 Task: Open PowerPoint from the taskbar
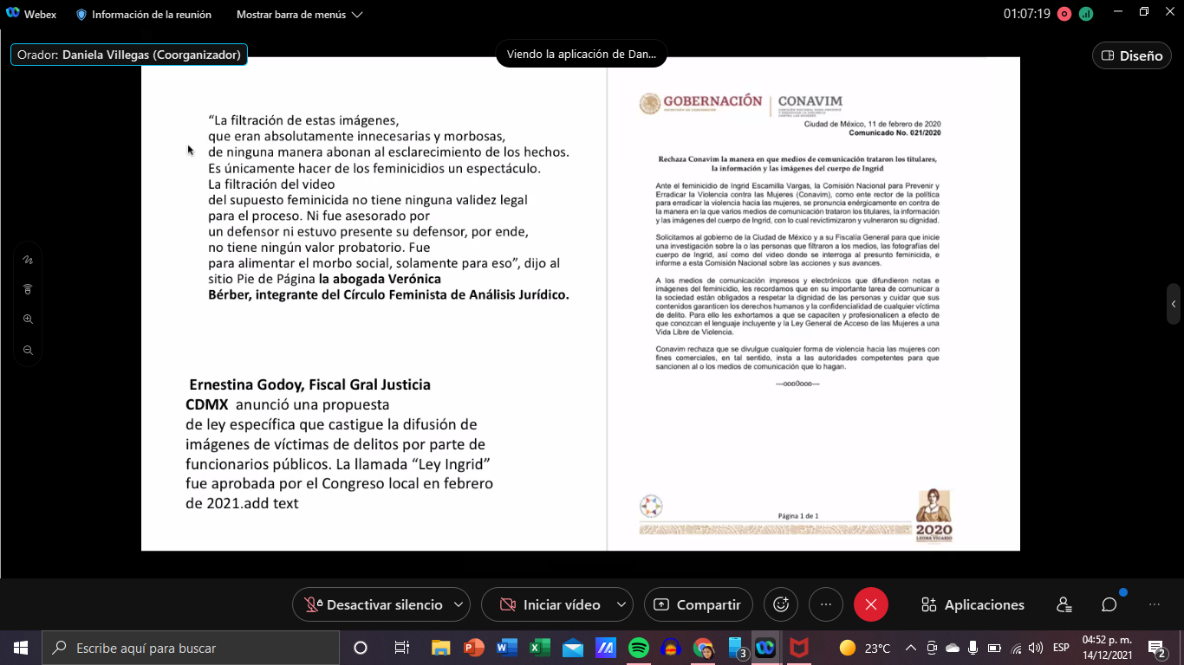[x=473, y=648]
